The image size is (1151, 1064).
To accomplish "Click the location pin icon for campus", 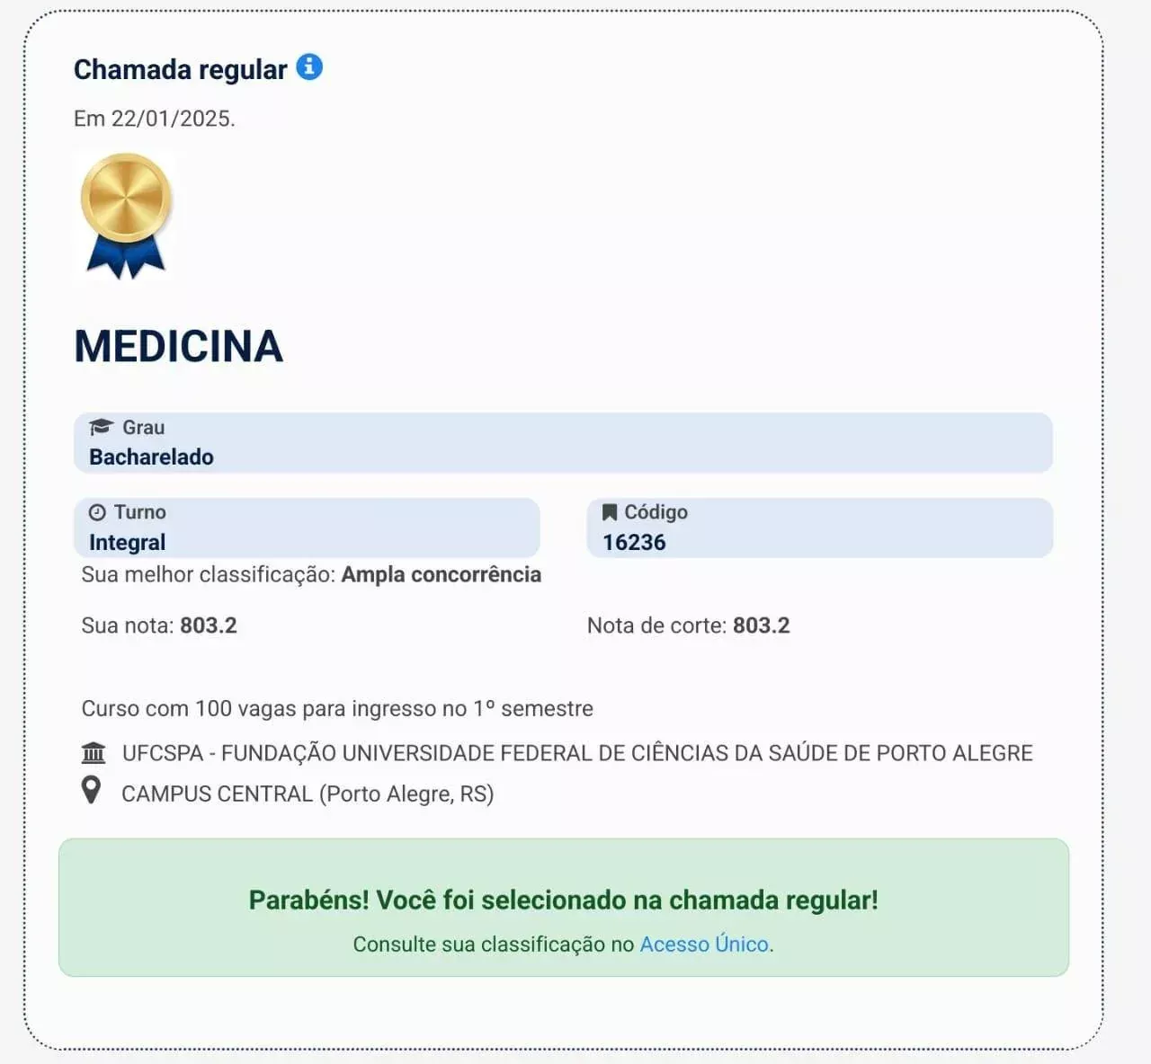I will click(92, 791).
